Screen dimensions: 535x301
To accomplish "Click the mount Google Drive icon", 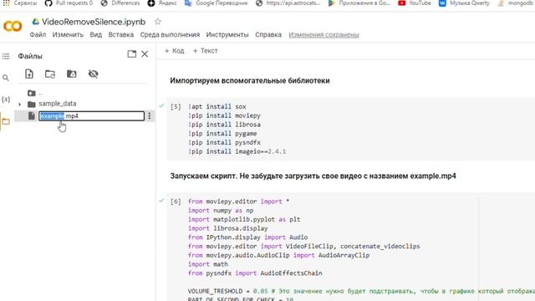I will [71, 74].
